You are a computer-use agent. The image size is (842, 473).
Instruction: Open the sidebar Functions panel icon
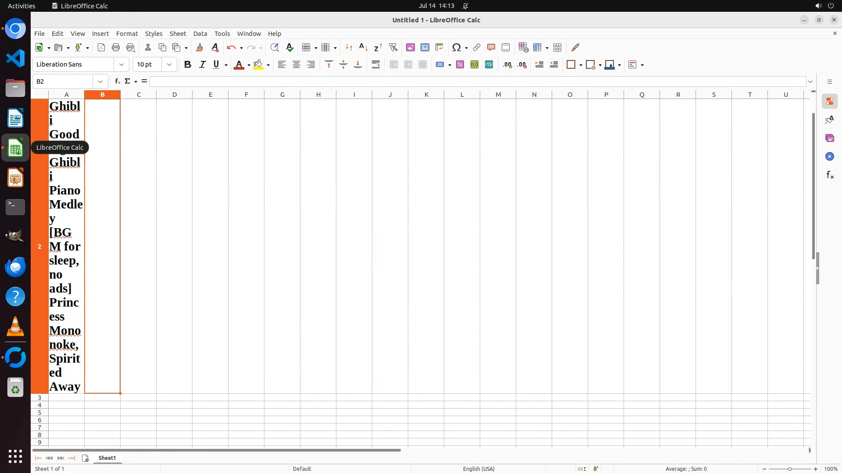point(830,175)
